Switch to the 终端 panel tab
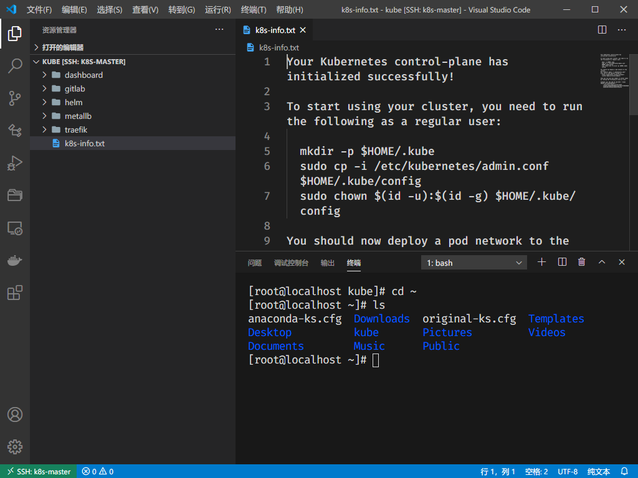The image size is (638, 478). (354, 263)
